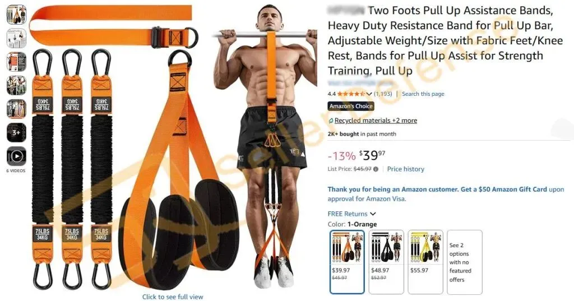Expand the FREE Returns dropdown chevron

(x=373, y=214)
